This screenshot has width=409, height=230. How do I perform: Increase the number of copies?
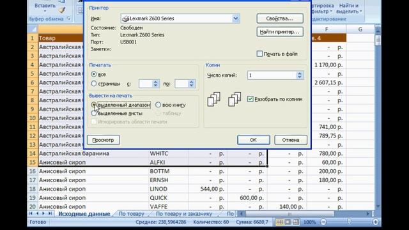[x=300, y=73]
